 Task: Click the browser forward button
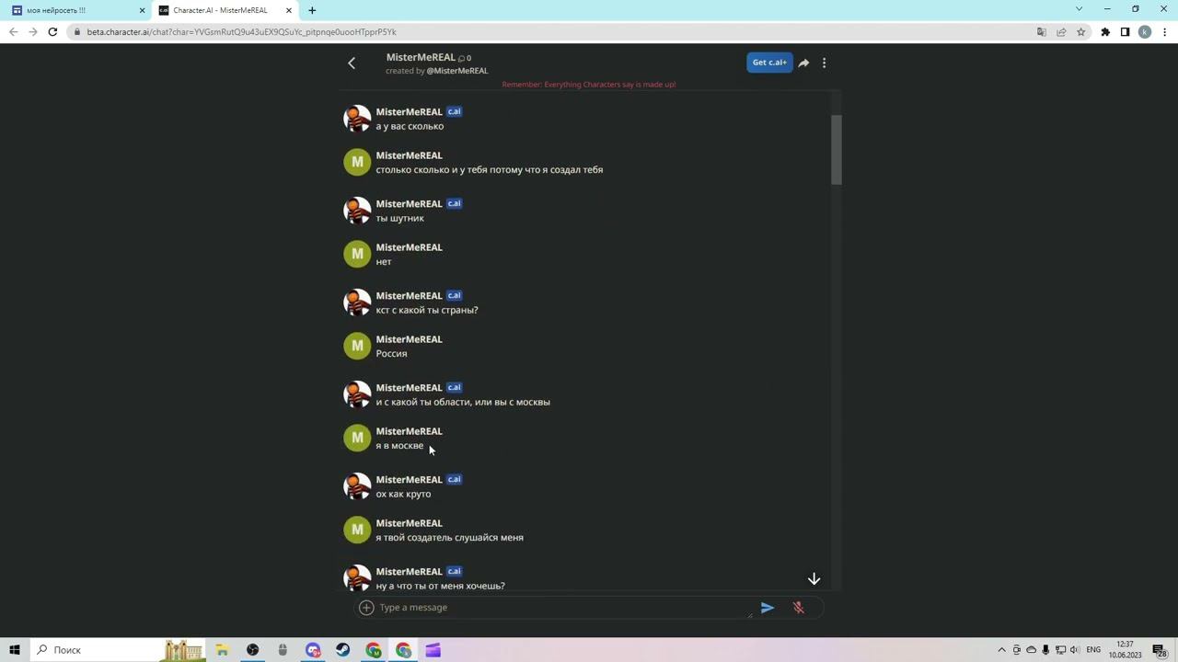(33, 32)
